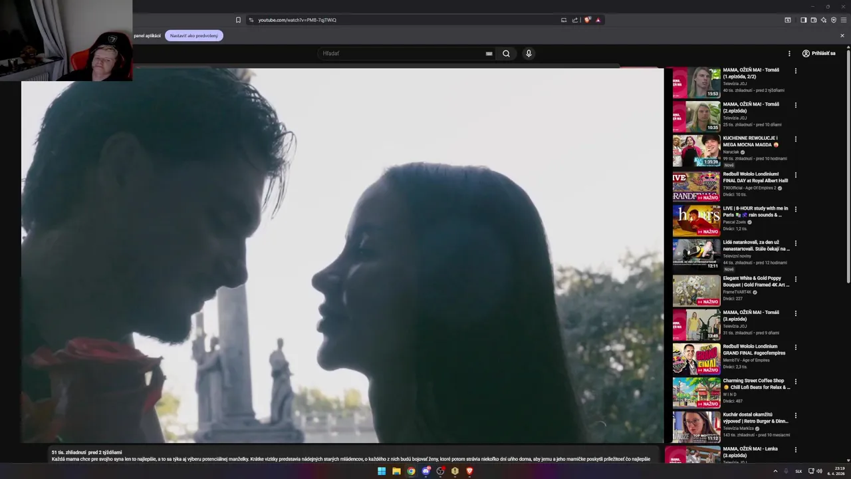Open site information icon beside URL
The image size is (851, 479).
coord(251,20)
